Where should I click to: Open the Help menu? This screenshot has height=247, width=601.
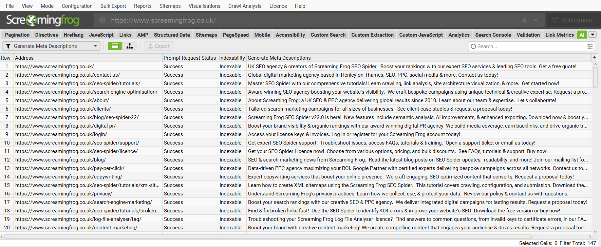tap(300, 6)
